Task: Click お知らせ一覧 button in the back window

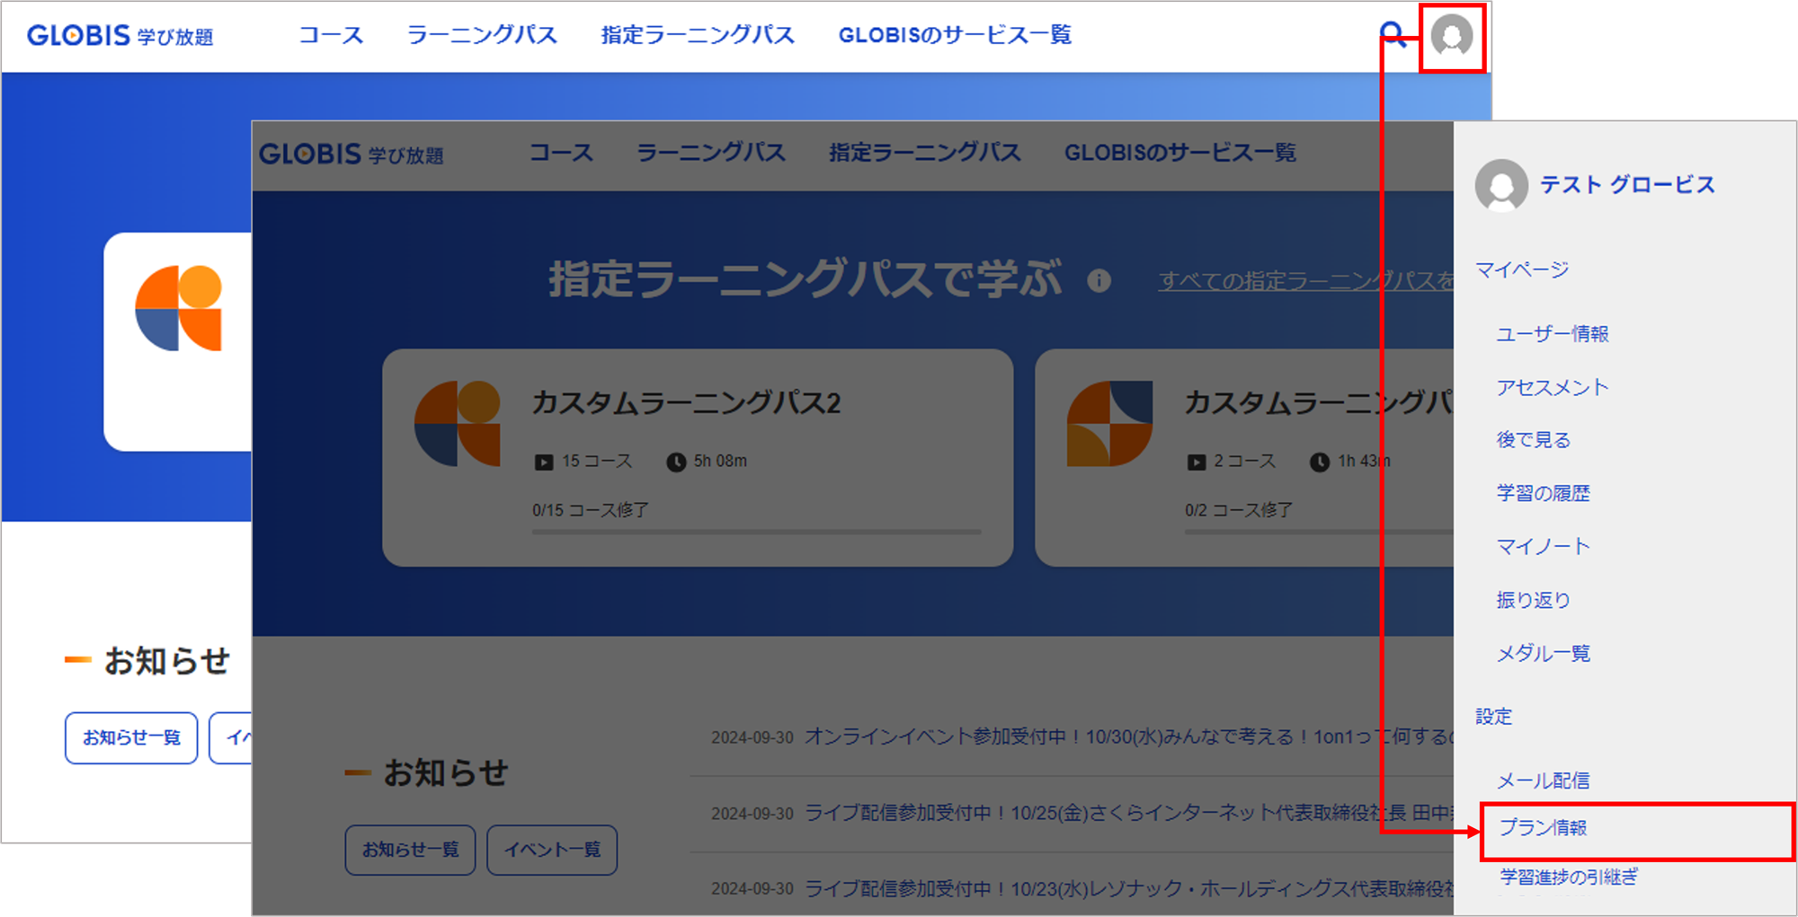Action: pyautogui.click(x=131, y=738)
